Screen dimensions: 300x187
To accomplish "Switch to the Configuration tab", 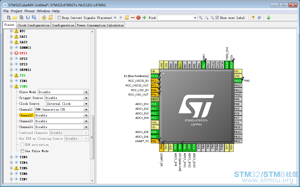I will [63, 25].
